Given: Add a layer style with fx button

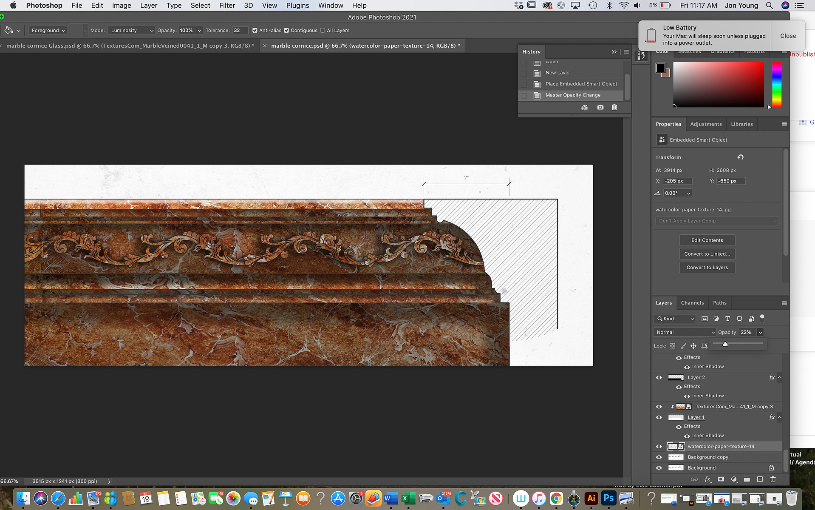Looking at the screenshot, I should coord(707,479).
